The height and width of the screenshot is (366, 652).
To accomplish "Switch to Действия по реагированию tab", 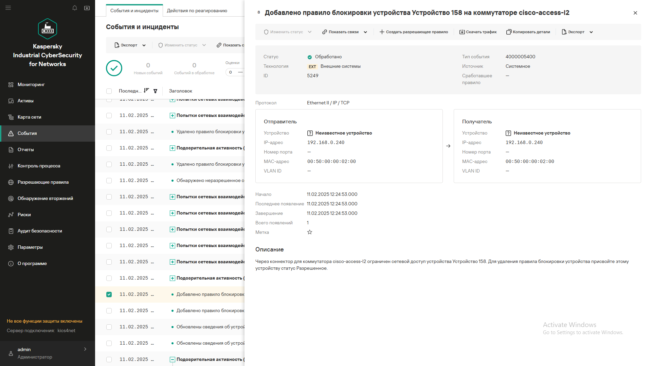I will 197,11.
